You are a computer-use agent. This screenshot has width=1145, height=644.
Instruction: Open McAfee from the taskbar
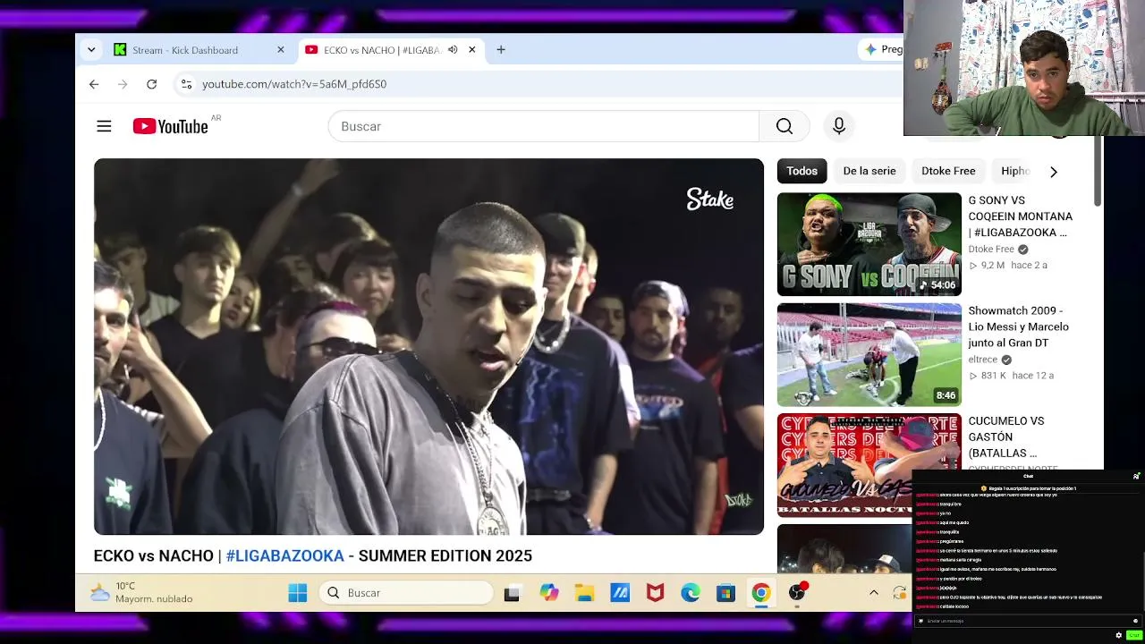[x=655, y=593]
